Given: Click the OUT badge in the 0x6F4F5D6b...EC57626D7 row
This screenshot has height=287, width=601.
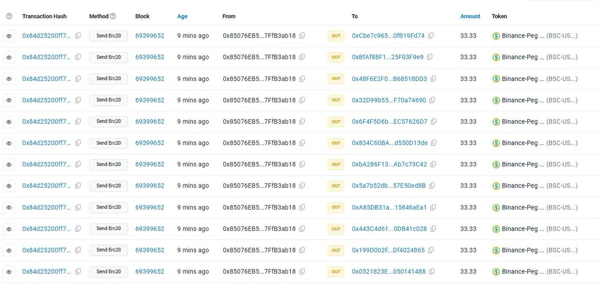Looking at the screenshot, I should tap(336, 121).
